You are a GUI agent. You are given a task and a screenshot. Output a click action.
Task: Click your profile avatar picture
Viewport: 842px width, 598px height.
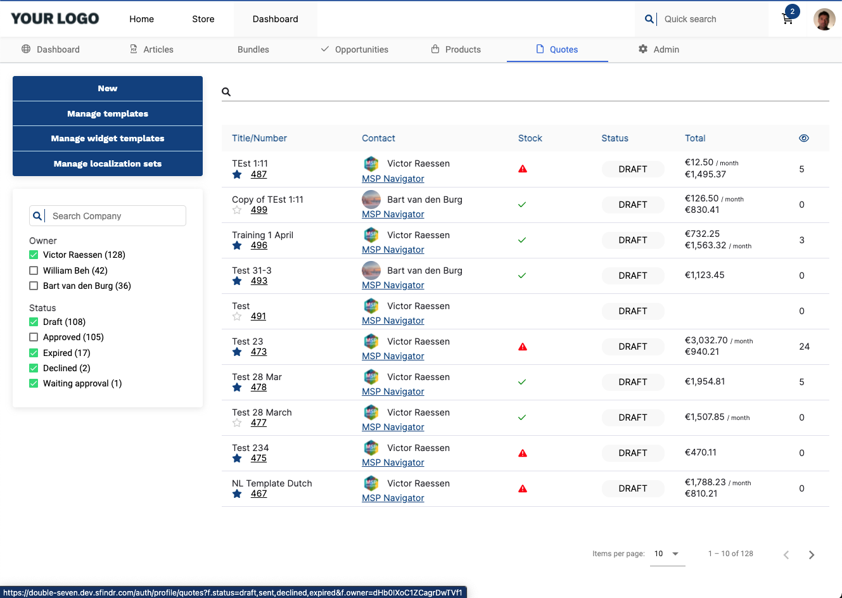point(824,19)
